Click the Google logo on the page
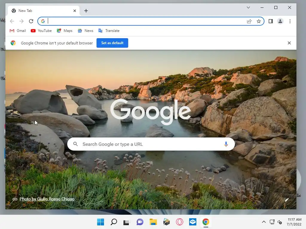This screenshot has width=306, height=229. pos(151,112)
